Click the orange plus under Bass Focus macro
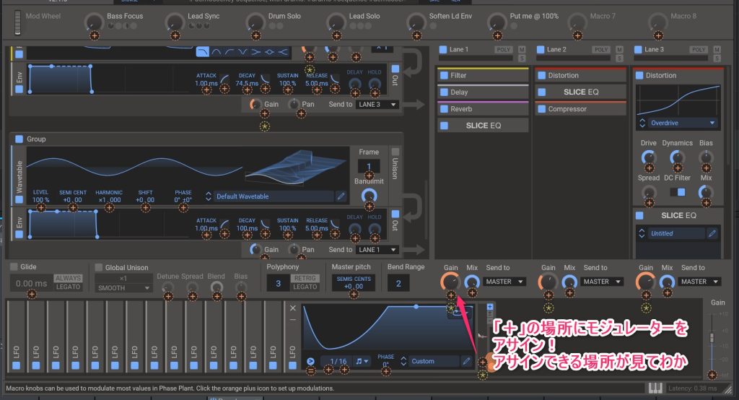Viewport: 739px width, 400px height. coord(94,35)
